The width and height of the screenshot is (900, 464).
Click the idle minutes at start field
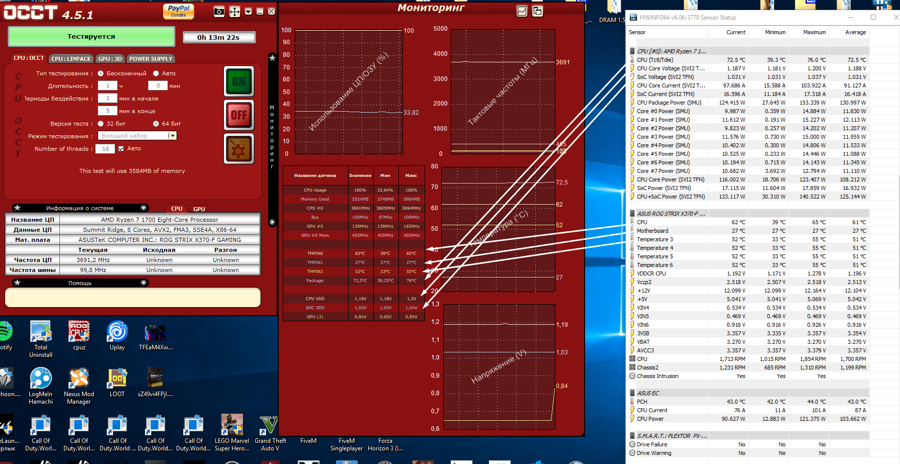click(x=108, y=99)
